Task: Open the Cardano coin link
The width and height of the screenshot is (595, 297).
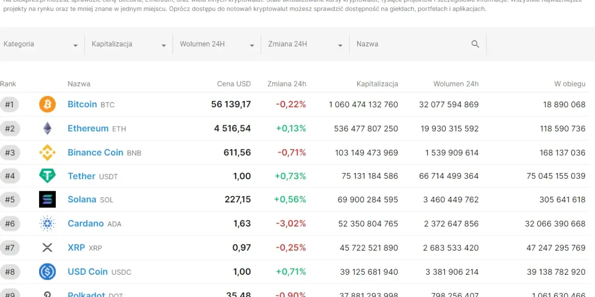Action: (86, 224)
